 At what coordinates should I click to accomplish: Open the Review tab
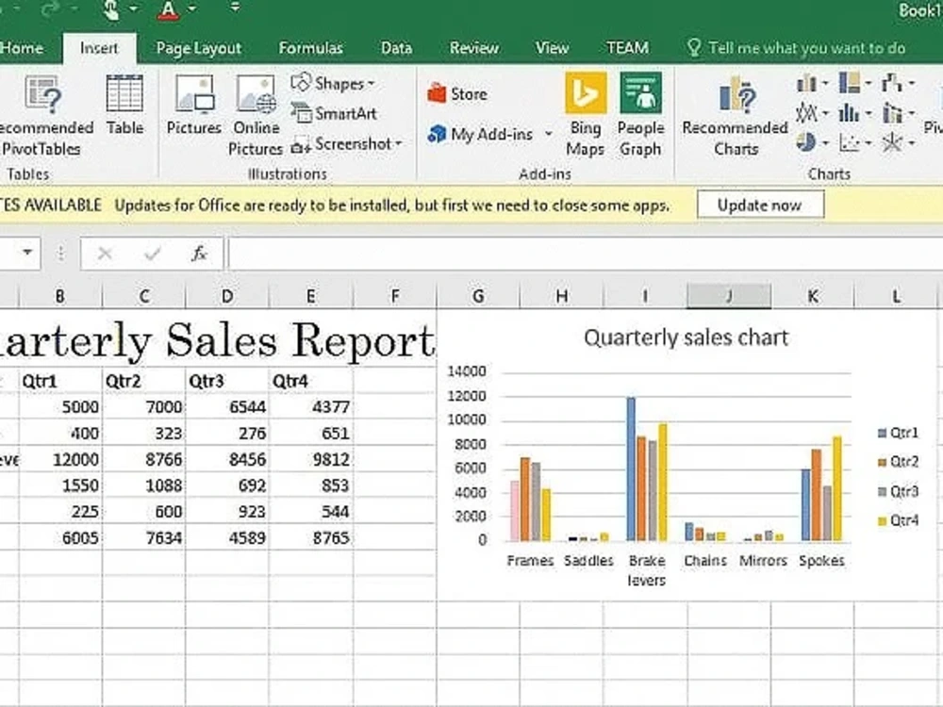(x=474, y=48)
